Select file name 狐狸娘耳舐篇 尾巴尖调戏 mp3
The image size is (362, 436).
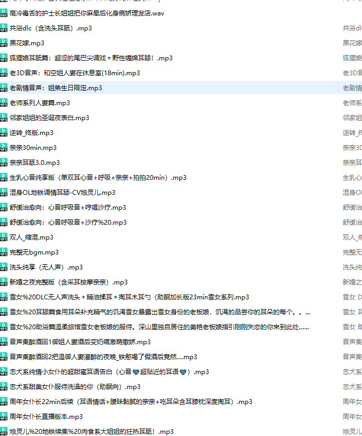(x=91, y=58)
